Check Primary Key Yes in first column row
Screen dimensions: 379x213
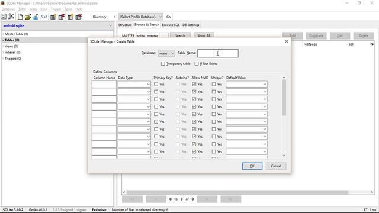(x=156, y=84)
